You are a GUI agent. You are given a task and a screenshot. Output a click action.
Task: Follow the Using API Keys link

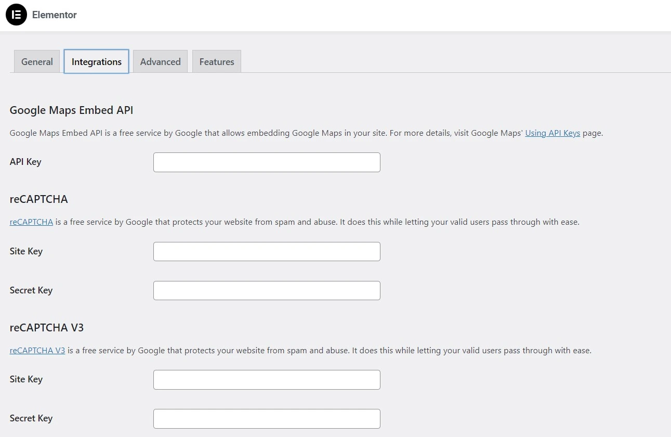click(552, 133)
